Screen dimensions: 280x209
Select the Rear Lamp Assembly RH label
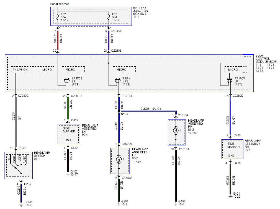[253, 145]
